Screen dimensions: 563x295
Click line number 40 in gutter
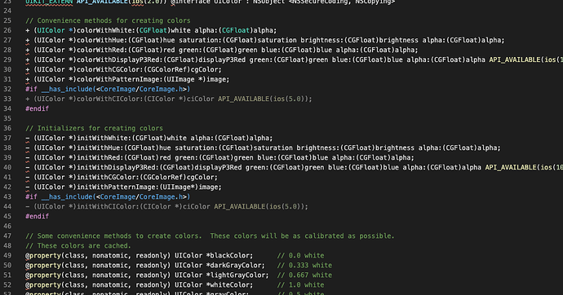pos(7,167)
